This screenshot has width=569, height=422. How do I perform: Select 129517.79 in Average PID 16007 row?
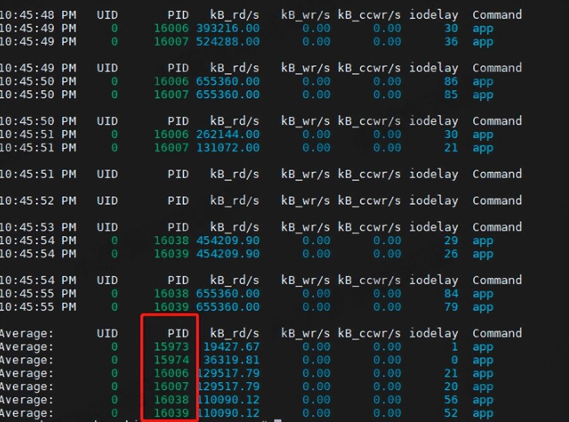pyautogui.click(x=229, y=386)
